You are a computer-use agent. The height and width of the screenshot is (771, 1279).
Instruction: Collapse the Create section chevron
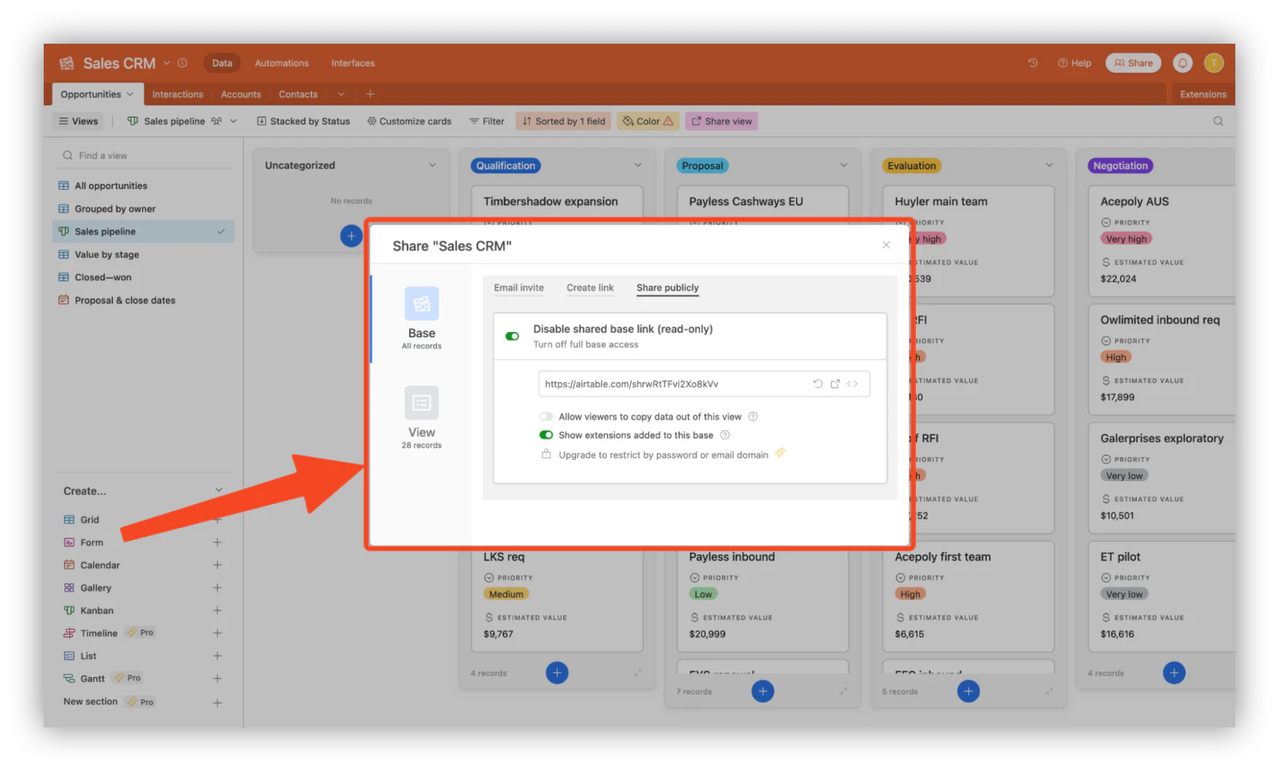(218, 491)
